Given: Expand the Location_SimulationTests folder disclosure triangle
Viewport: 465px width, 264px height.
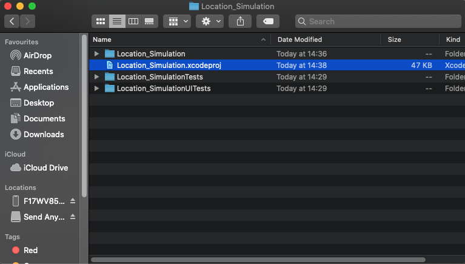Looking at the screenshot, I should click(96, 77).
